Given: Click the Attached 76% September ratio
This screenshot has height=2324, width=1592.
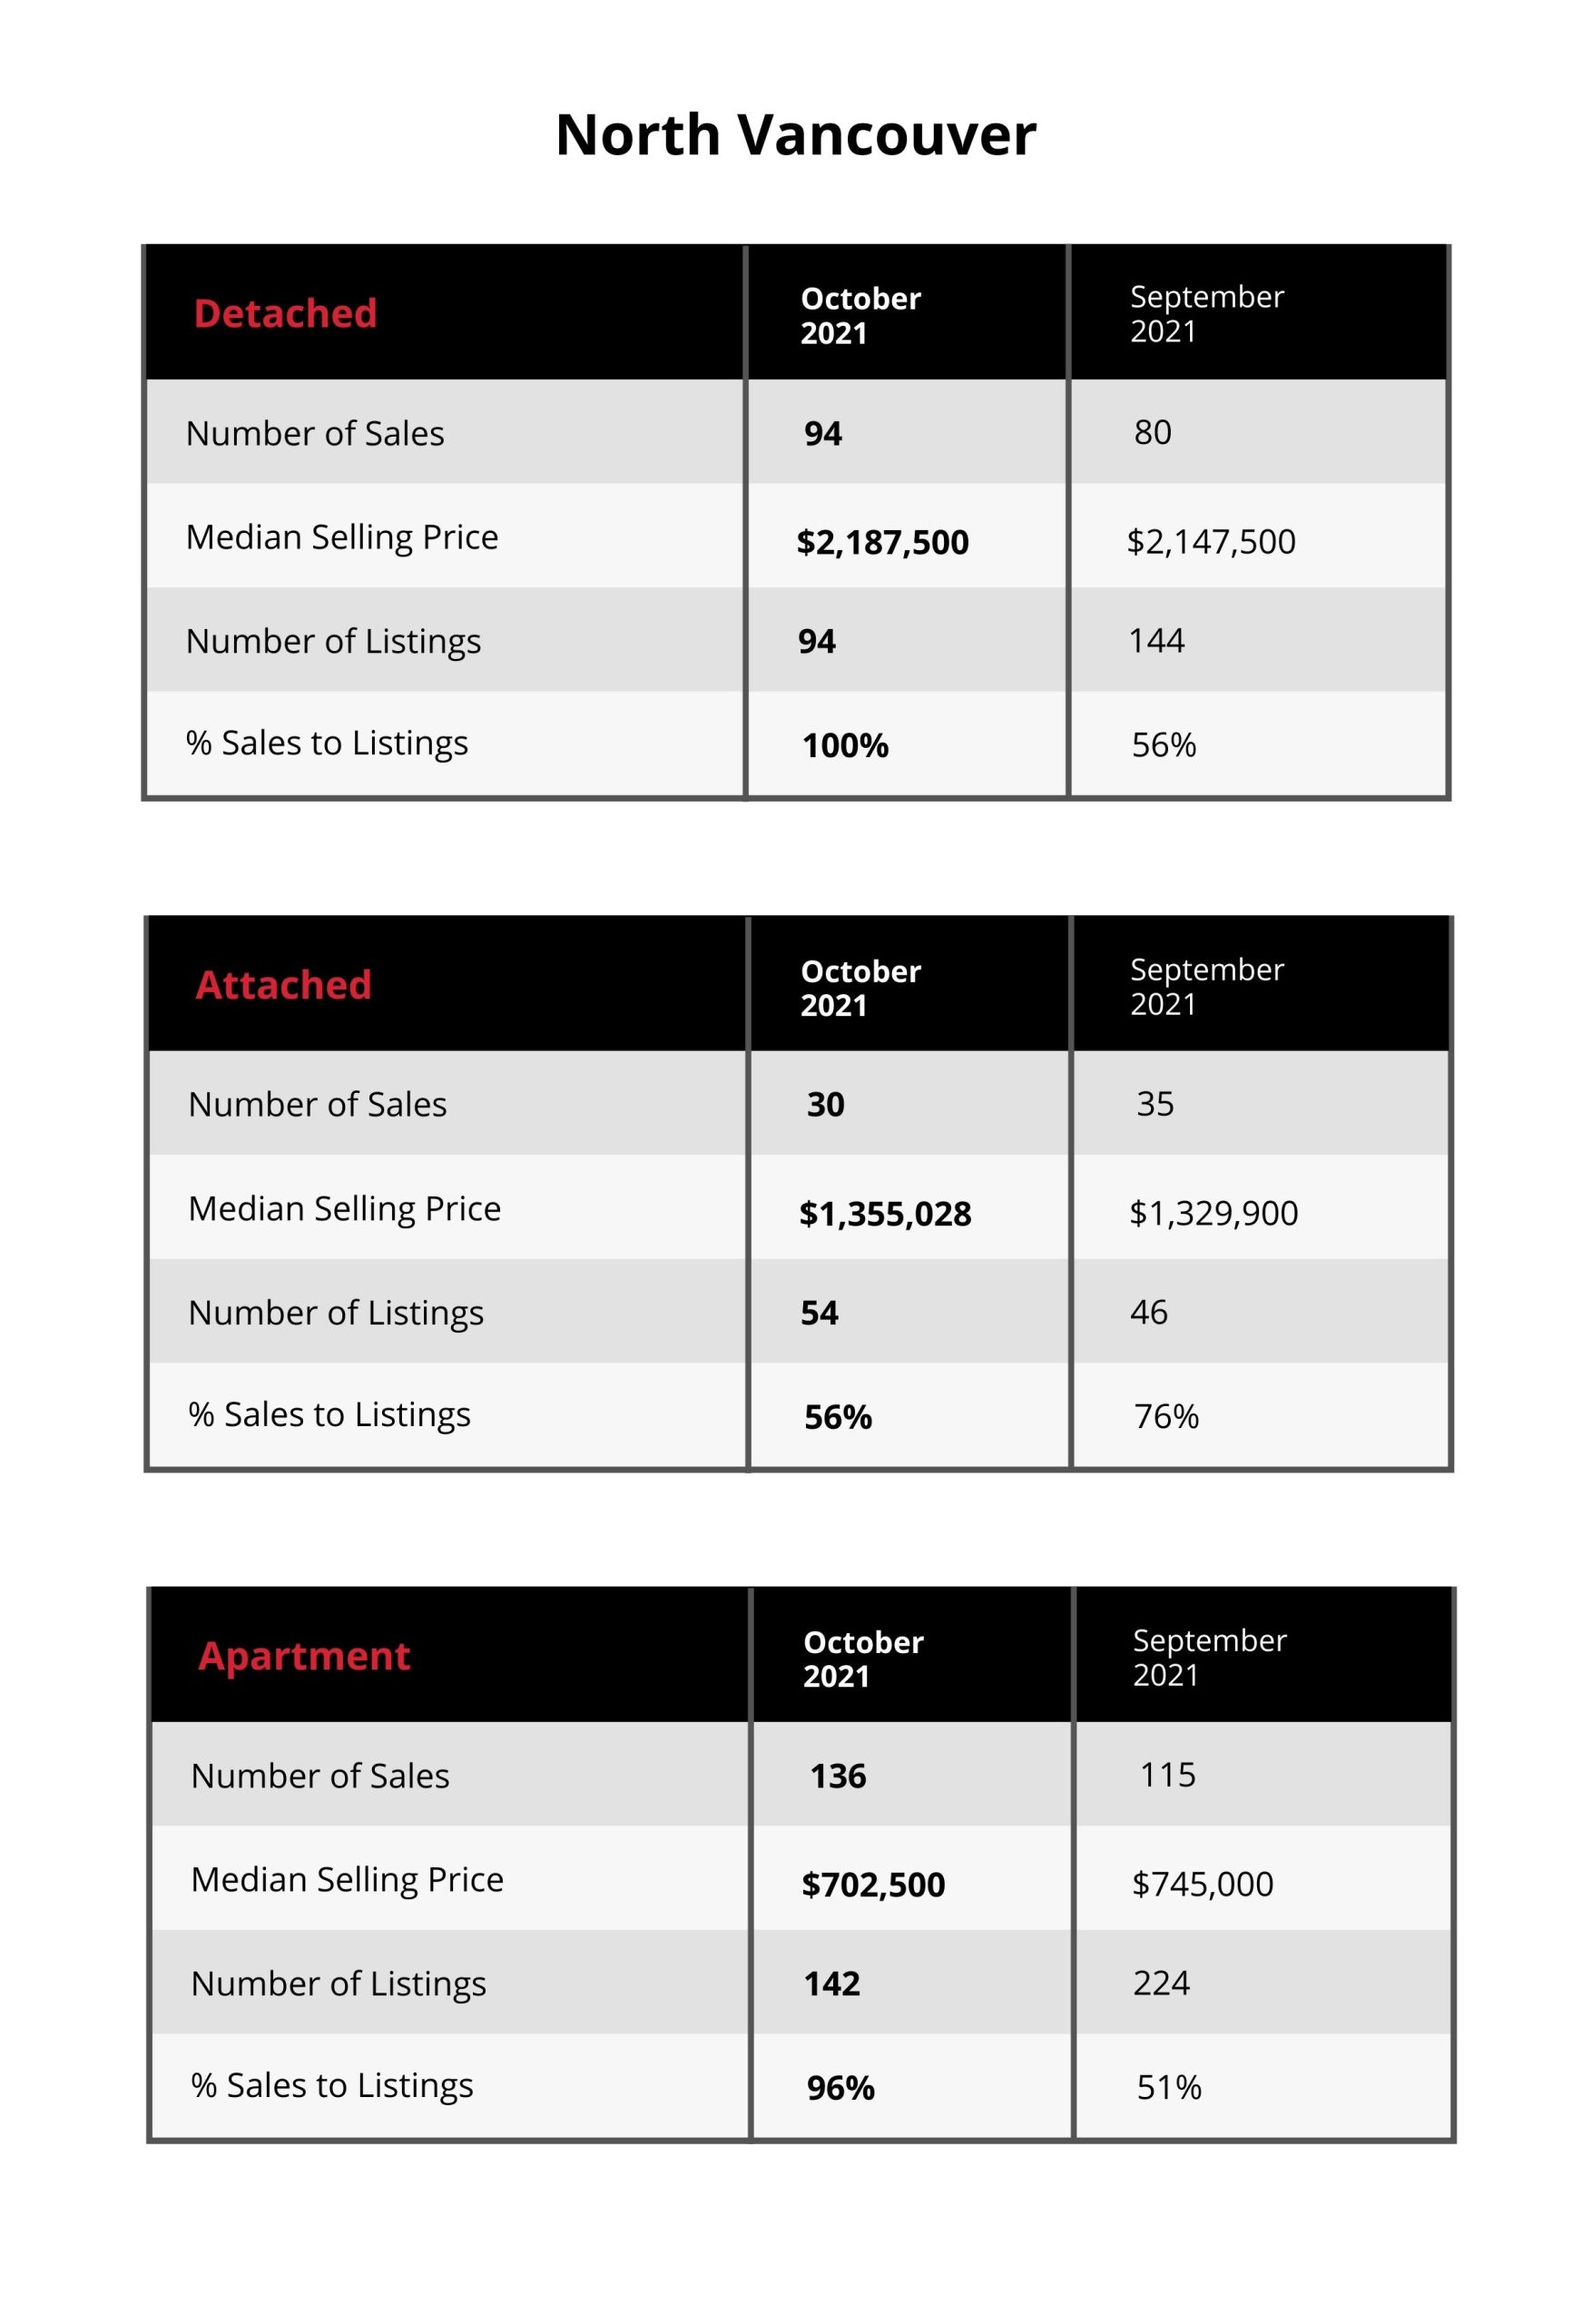Looking at the screenshot, I should pos(1166,1416).
